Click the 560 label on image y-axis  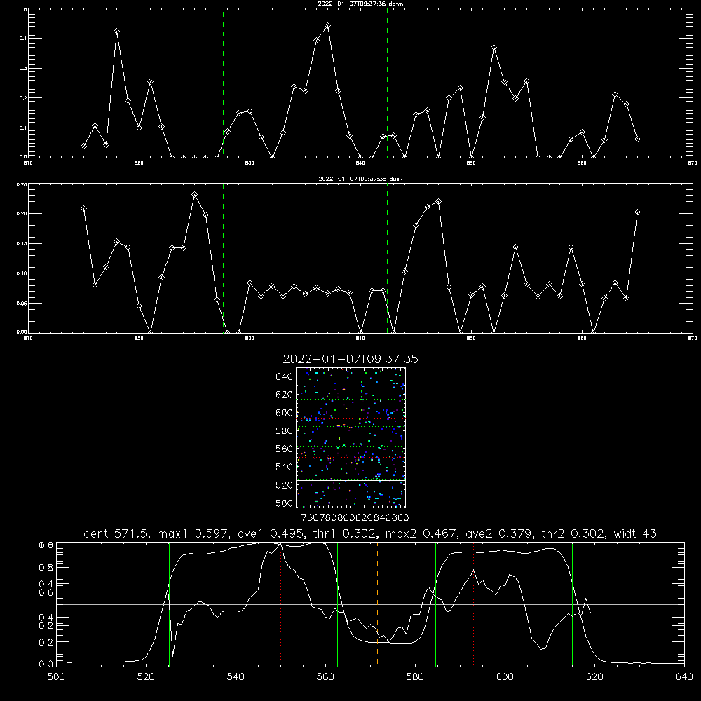(x=285, y=449)
